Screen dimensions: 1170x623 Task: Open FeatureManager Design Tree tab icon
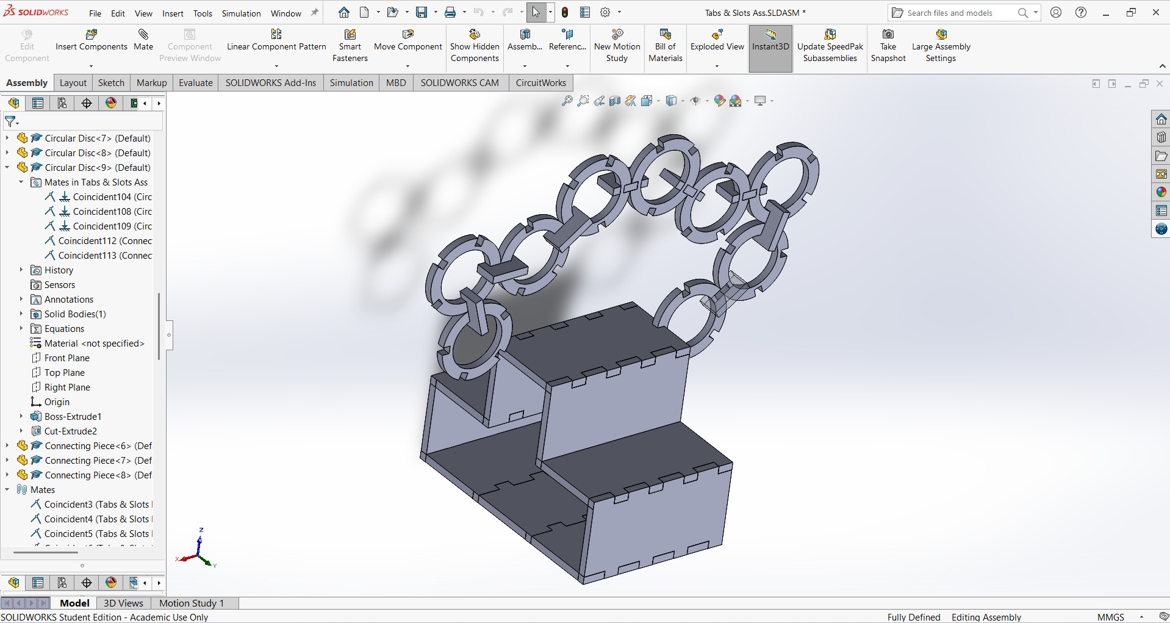click(13, 103)
